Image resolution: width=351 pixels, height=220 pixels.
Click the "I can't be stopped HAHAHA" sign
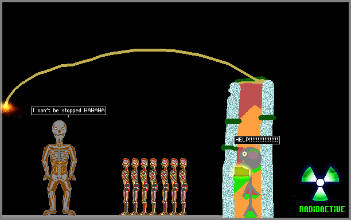[x=68, y=111]
